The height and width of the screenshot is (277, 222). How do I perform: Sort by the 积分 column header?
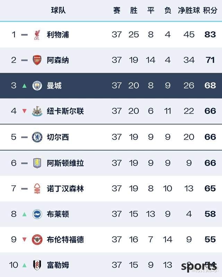[x=210, y=10]
